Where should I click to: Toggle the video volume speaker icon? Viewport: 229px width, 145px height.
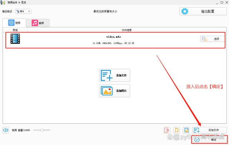pos(6,130)
